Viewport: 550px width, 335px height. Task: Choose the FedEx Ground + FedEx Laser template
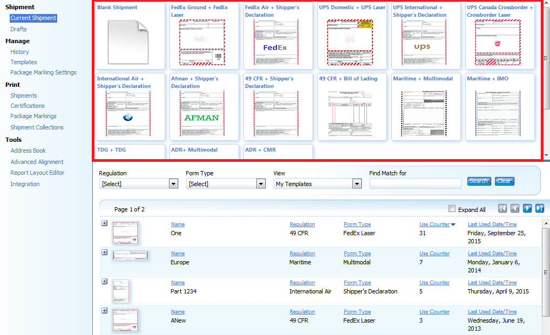(x=202, y=42)
